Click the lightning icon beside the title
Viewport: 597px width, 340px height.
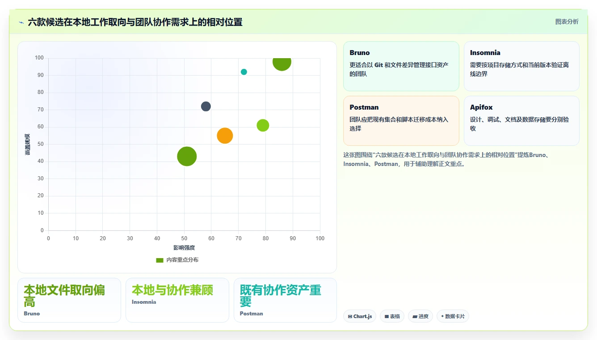pos(21,22)
